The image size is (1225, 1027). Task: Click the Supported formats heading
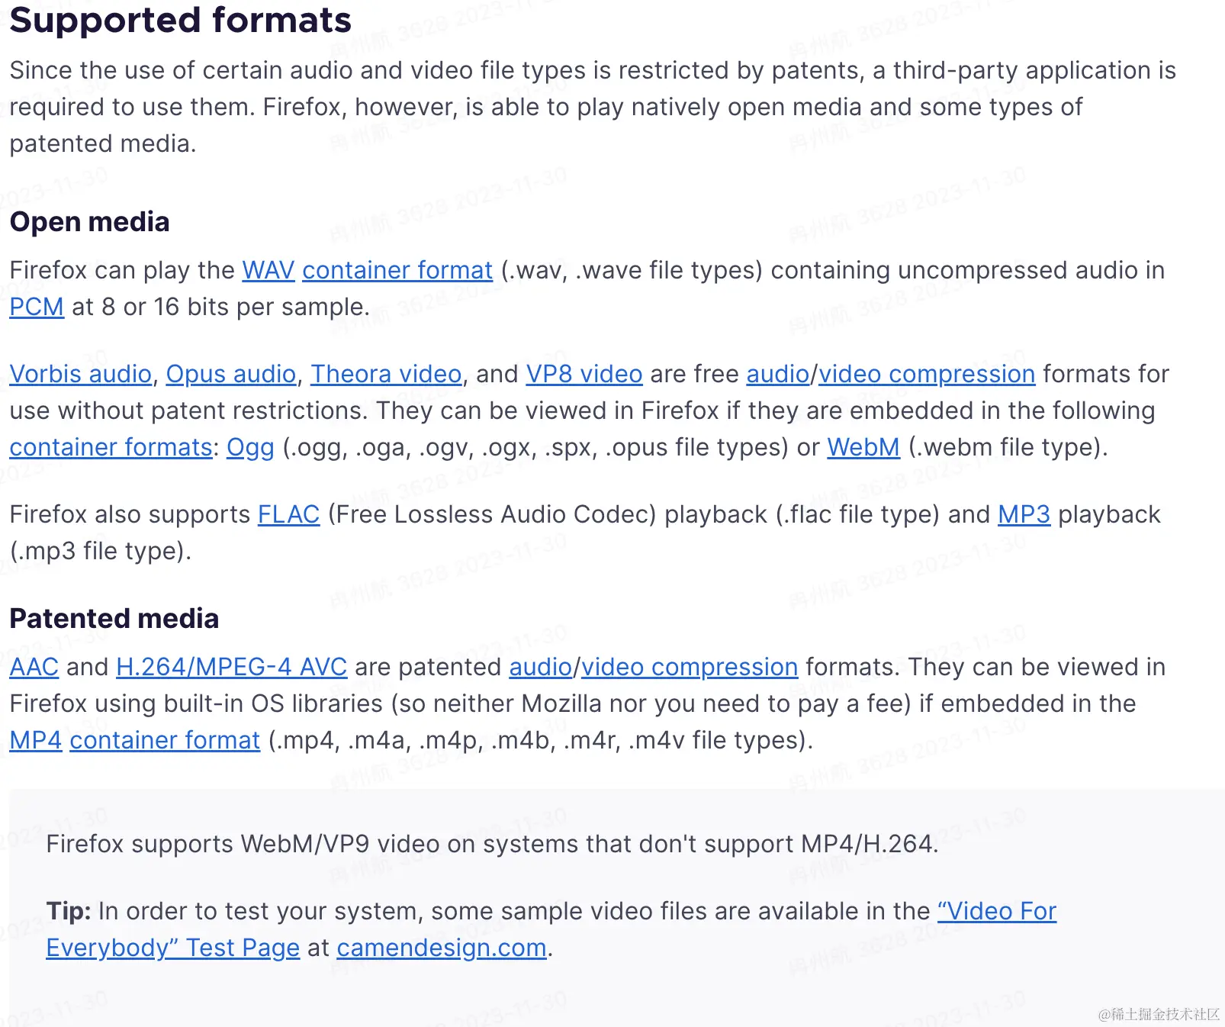(x=181, y=20)
